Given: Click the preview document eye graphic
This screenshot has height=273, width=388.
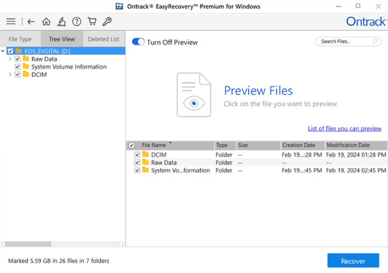Looking at the screenshot, I should 194,95.
